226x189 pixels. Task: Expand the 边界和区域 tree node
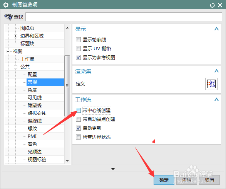[15, 36]
